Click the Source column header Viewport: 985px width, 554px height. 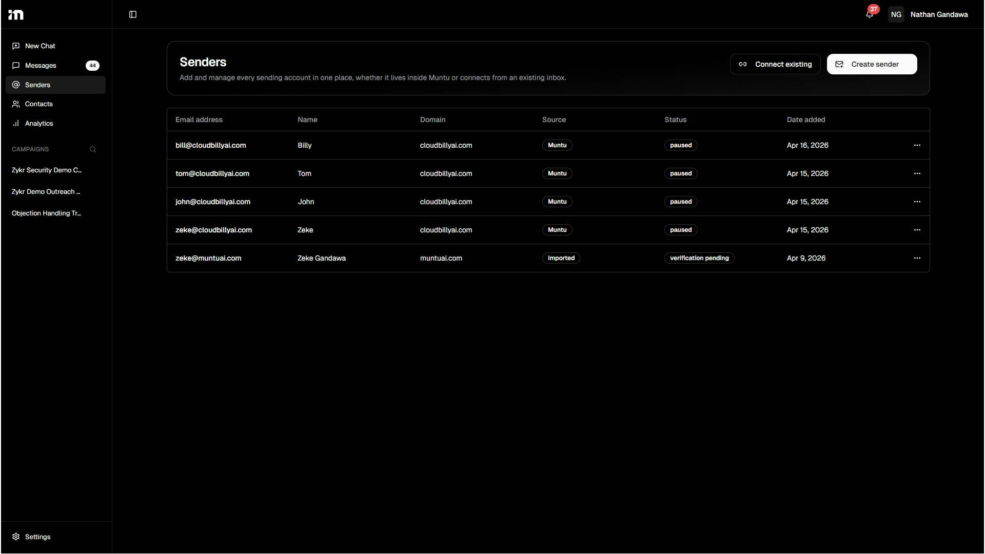coord(554,120)
